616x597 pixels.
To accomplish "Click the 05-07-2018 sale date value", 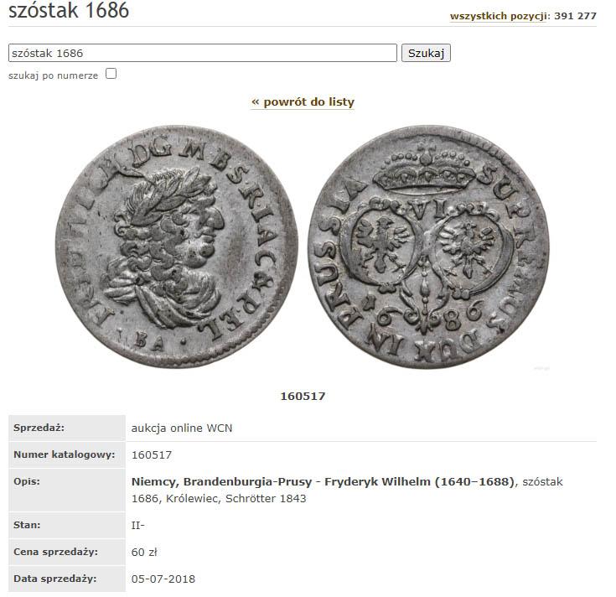I will (x=163, y=579).
